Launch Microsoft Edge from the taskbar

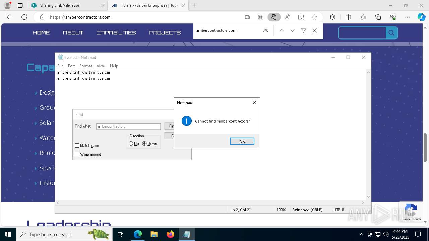(x=138, y=234)
